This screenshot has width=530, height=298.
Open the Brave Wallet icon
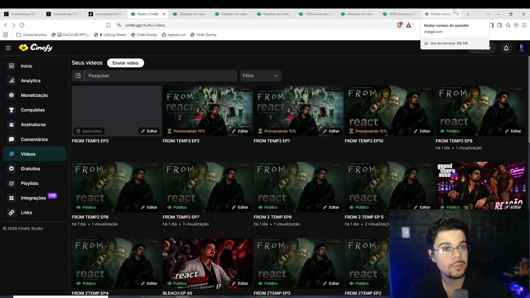point(499,25)
